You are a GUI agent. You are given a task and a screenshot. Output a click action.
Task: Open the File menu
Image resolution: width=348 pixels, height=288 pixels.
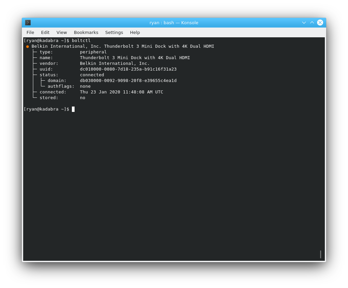tap(30, 33)
